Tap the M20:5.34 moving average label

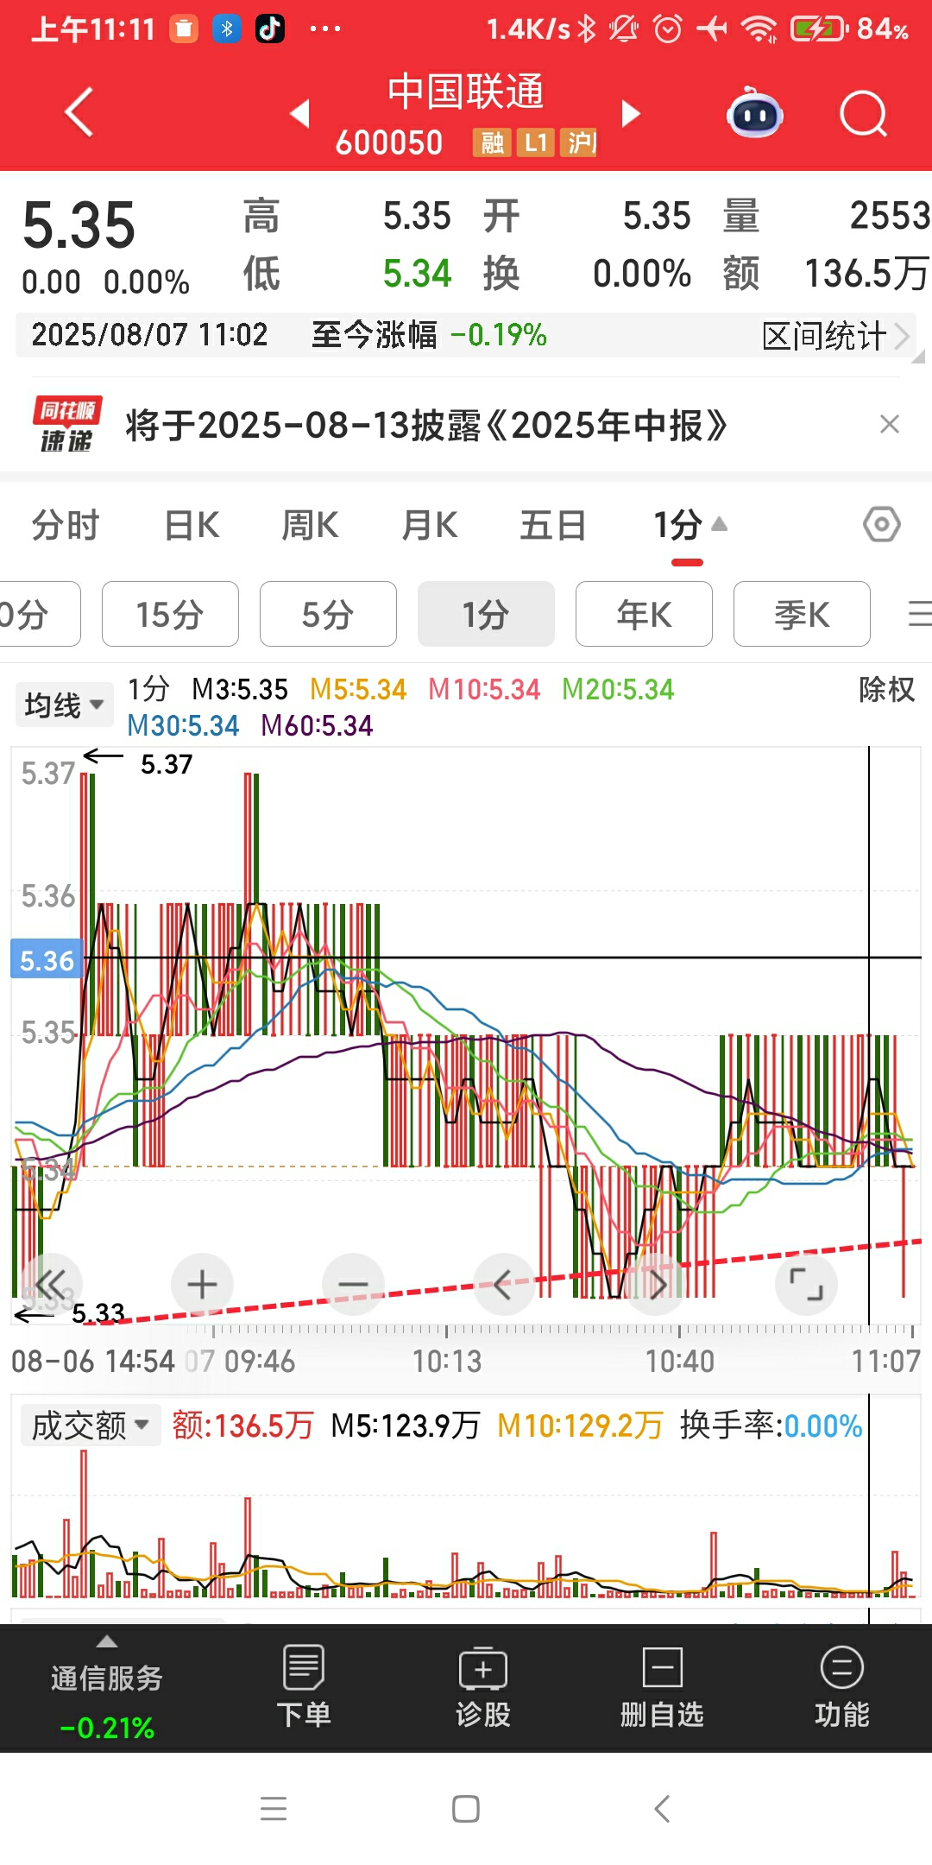[x=618, y=689]
